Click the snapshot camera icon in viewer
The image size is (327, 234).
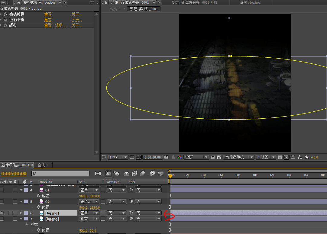tap(166, 157)
